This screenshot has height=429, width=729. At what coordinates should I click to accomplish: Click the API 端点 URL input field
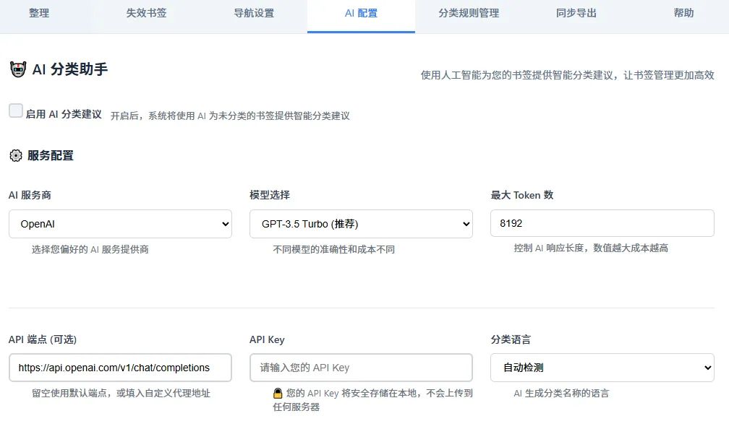pyautogui.click(x=120, y=368)
